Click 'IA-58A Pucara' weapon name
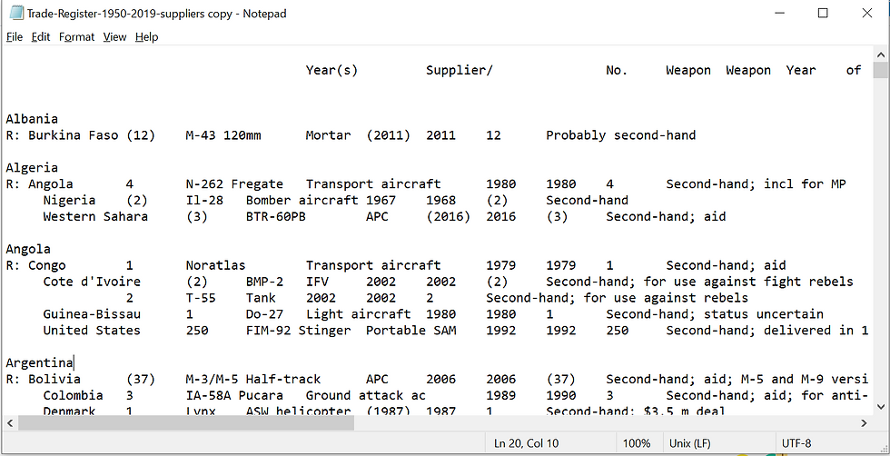 click(234, 395)
